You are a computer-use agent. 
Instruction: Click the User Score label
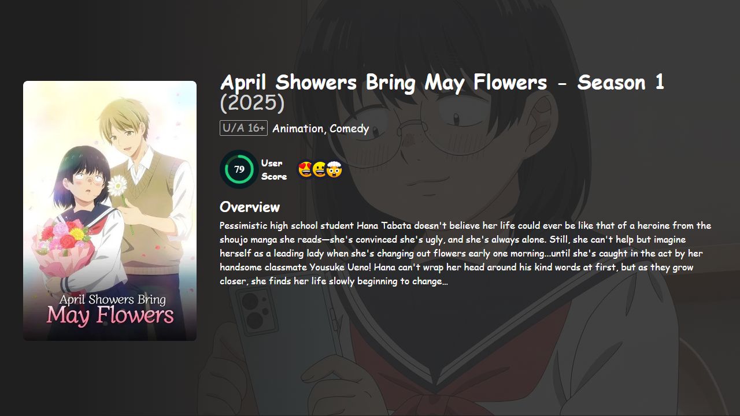coord(272,169)
